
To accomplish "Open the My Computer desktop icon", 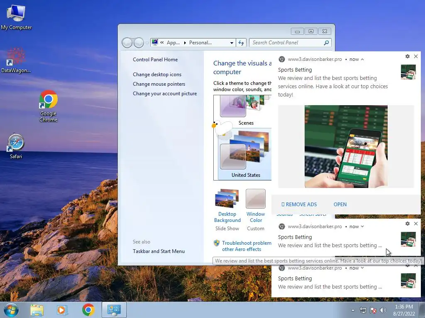I will point(16,17).
